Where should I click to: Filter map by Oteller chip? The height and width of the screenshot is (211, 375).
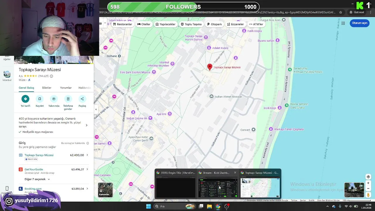144,24
